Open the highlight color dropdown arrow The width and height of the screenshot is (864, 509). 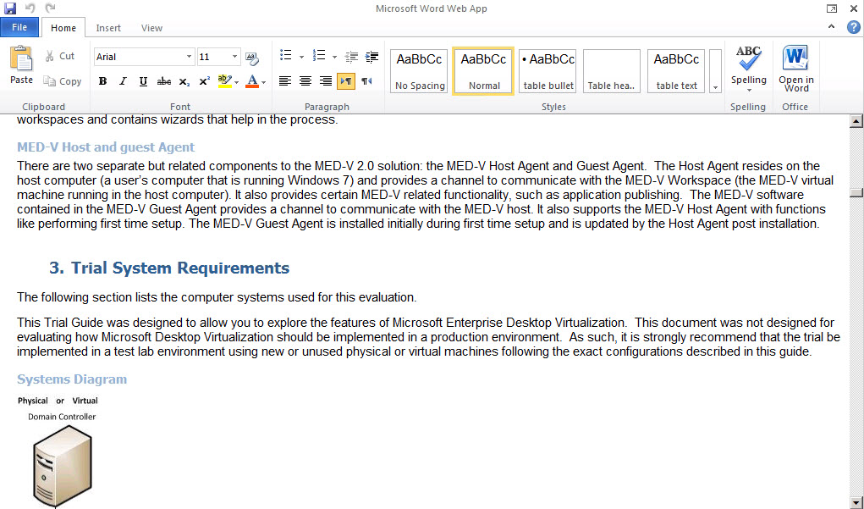coord(237,82)
